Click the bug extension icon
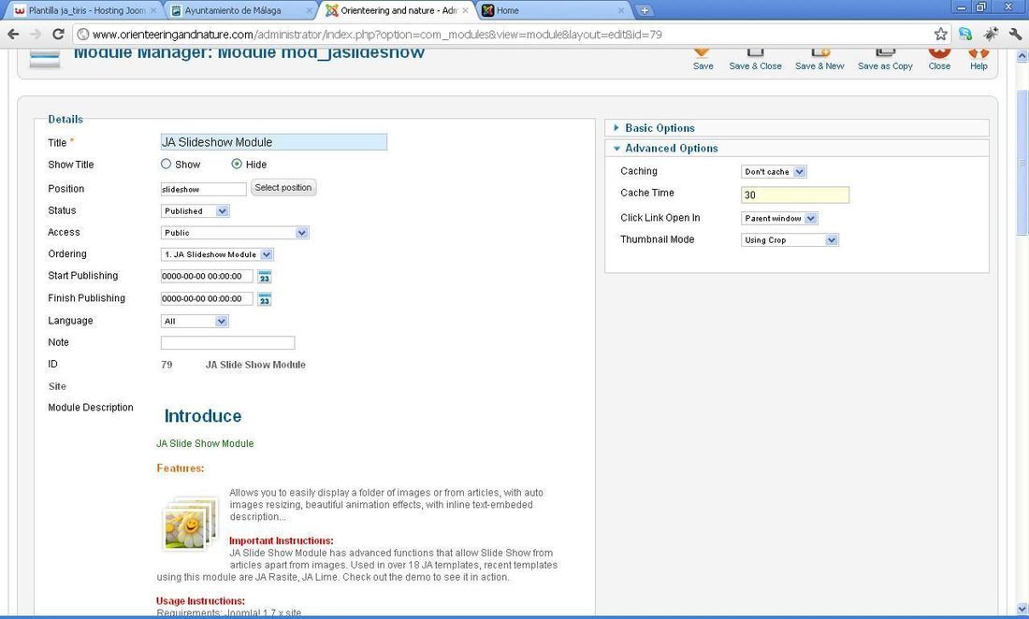The width and height of the screenshot is (1029, 619). tap(991, 34)
